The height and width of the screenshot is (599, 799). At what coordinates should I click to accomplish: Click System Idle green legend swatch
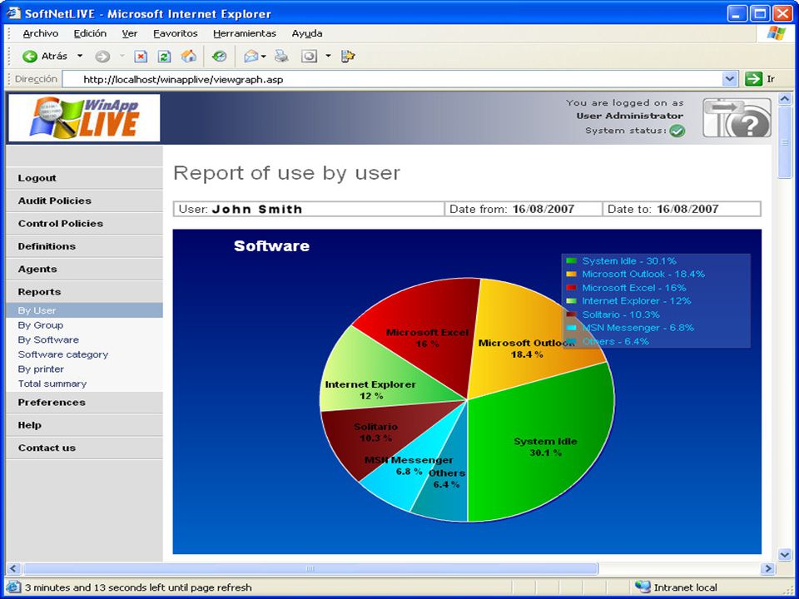tap(571, 260)
